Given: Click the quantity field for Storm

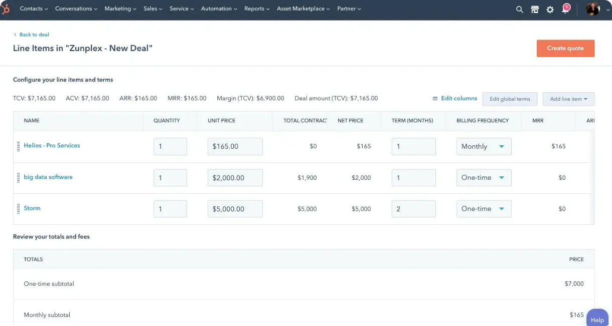Looking at the screenshot, I should pyautogui.click(x=170, y=208).
